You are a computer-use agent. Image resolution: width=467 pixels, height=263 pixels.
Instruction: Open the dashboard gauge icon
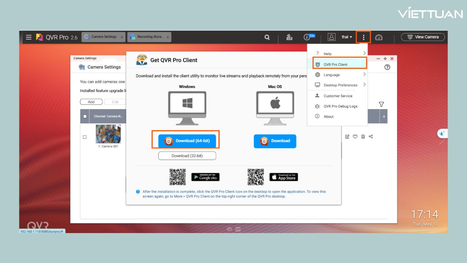(379, 37)
